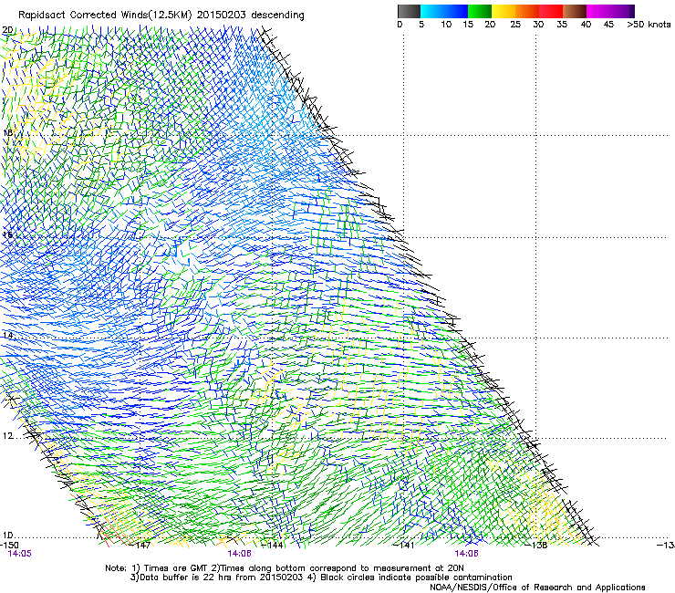The width and height of the screenshot is (675, 593).
Task: Click the purple '14:06' time below -144
Action: [239, 554]
